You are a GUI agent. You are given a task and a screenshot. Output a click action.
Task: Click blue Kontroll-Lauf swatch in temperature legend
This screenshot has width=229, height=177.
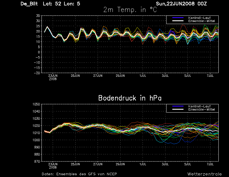point(177,18)
